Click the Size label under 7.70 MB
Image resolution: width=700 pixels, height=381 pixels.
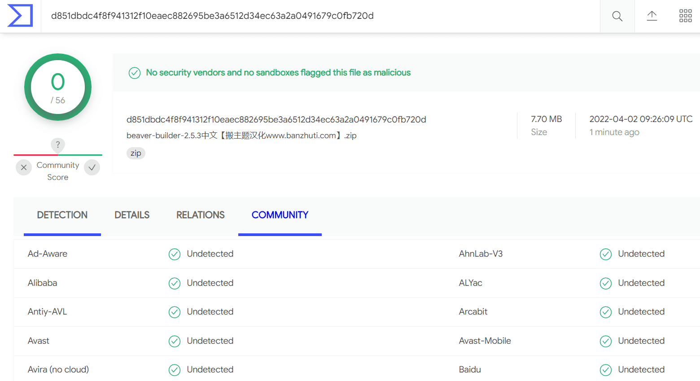[539, 132]
